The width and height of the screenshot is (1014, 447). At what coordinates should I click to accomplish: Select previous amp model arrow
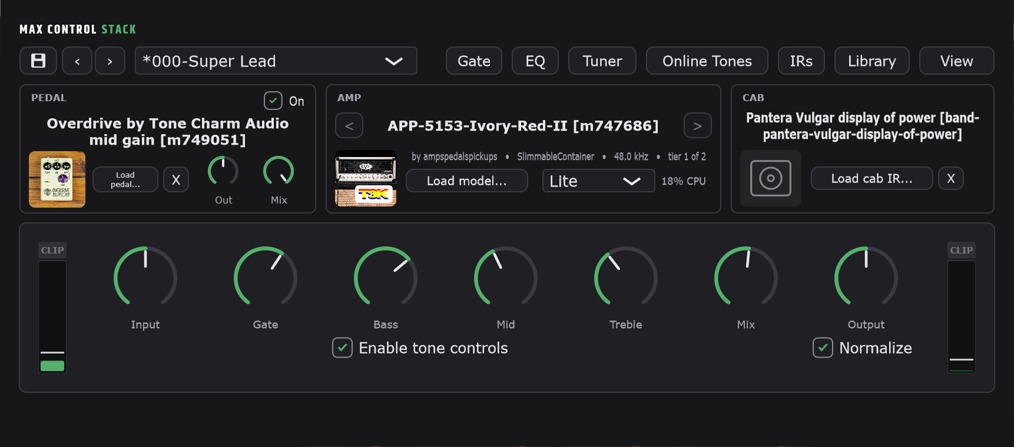tap(349, 125)
